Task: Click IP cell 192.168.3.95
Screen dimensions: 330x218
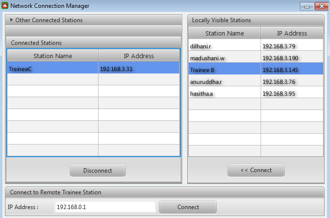Action: click(x=292, y=92)
